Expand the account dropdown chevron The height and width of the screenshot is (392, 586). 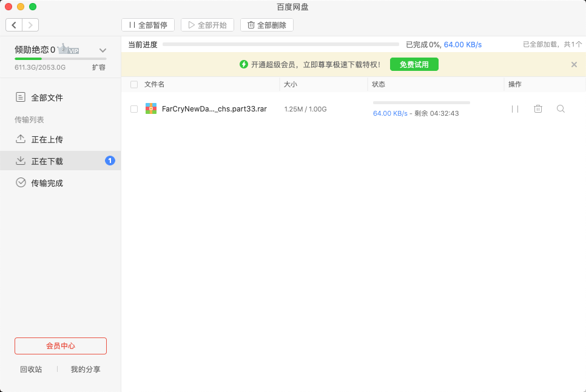103,50
